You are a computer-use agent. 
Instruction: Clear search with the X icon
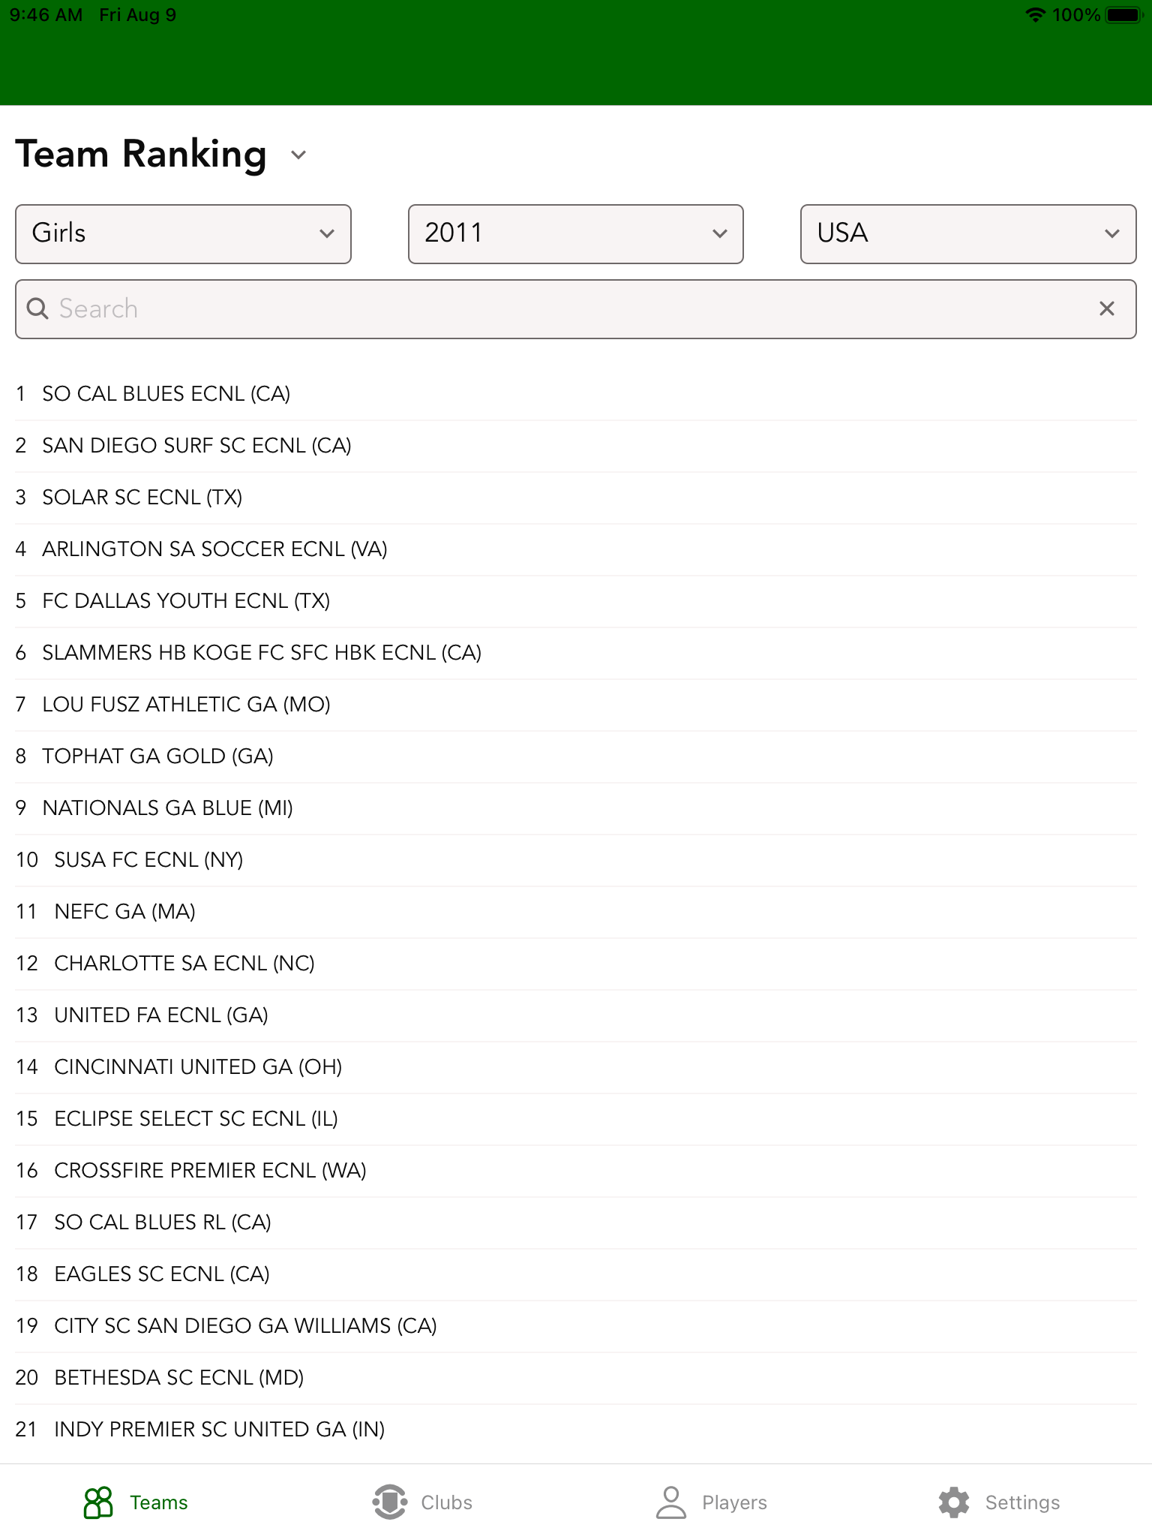[x=1106, y=308]
